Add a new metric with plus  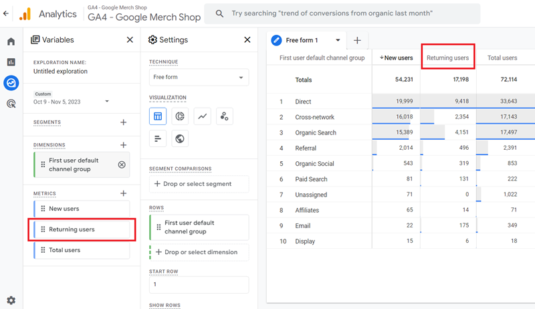(124, 193)
